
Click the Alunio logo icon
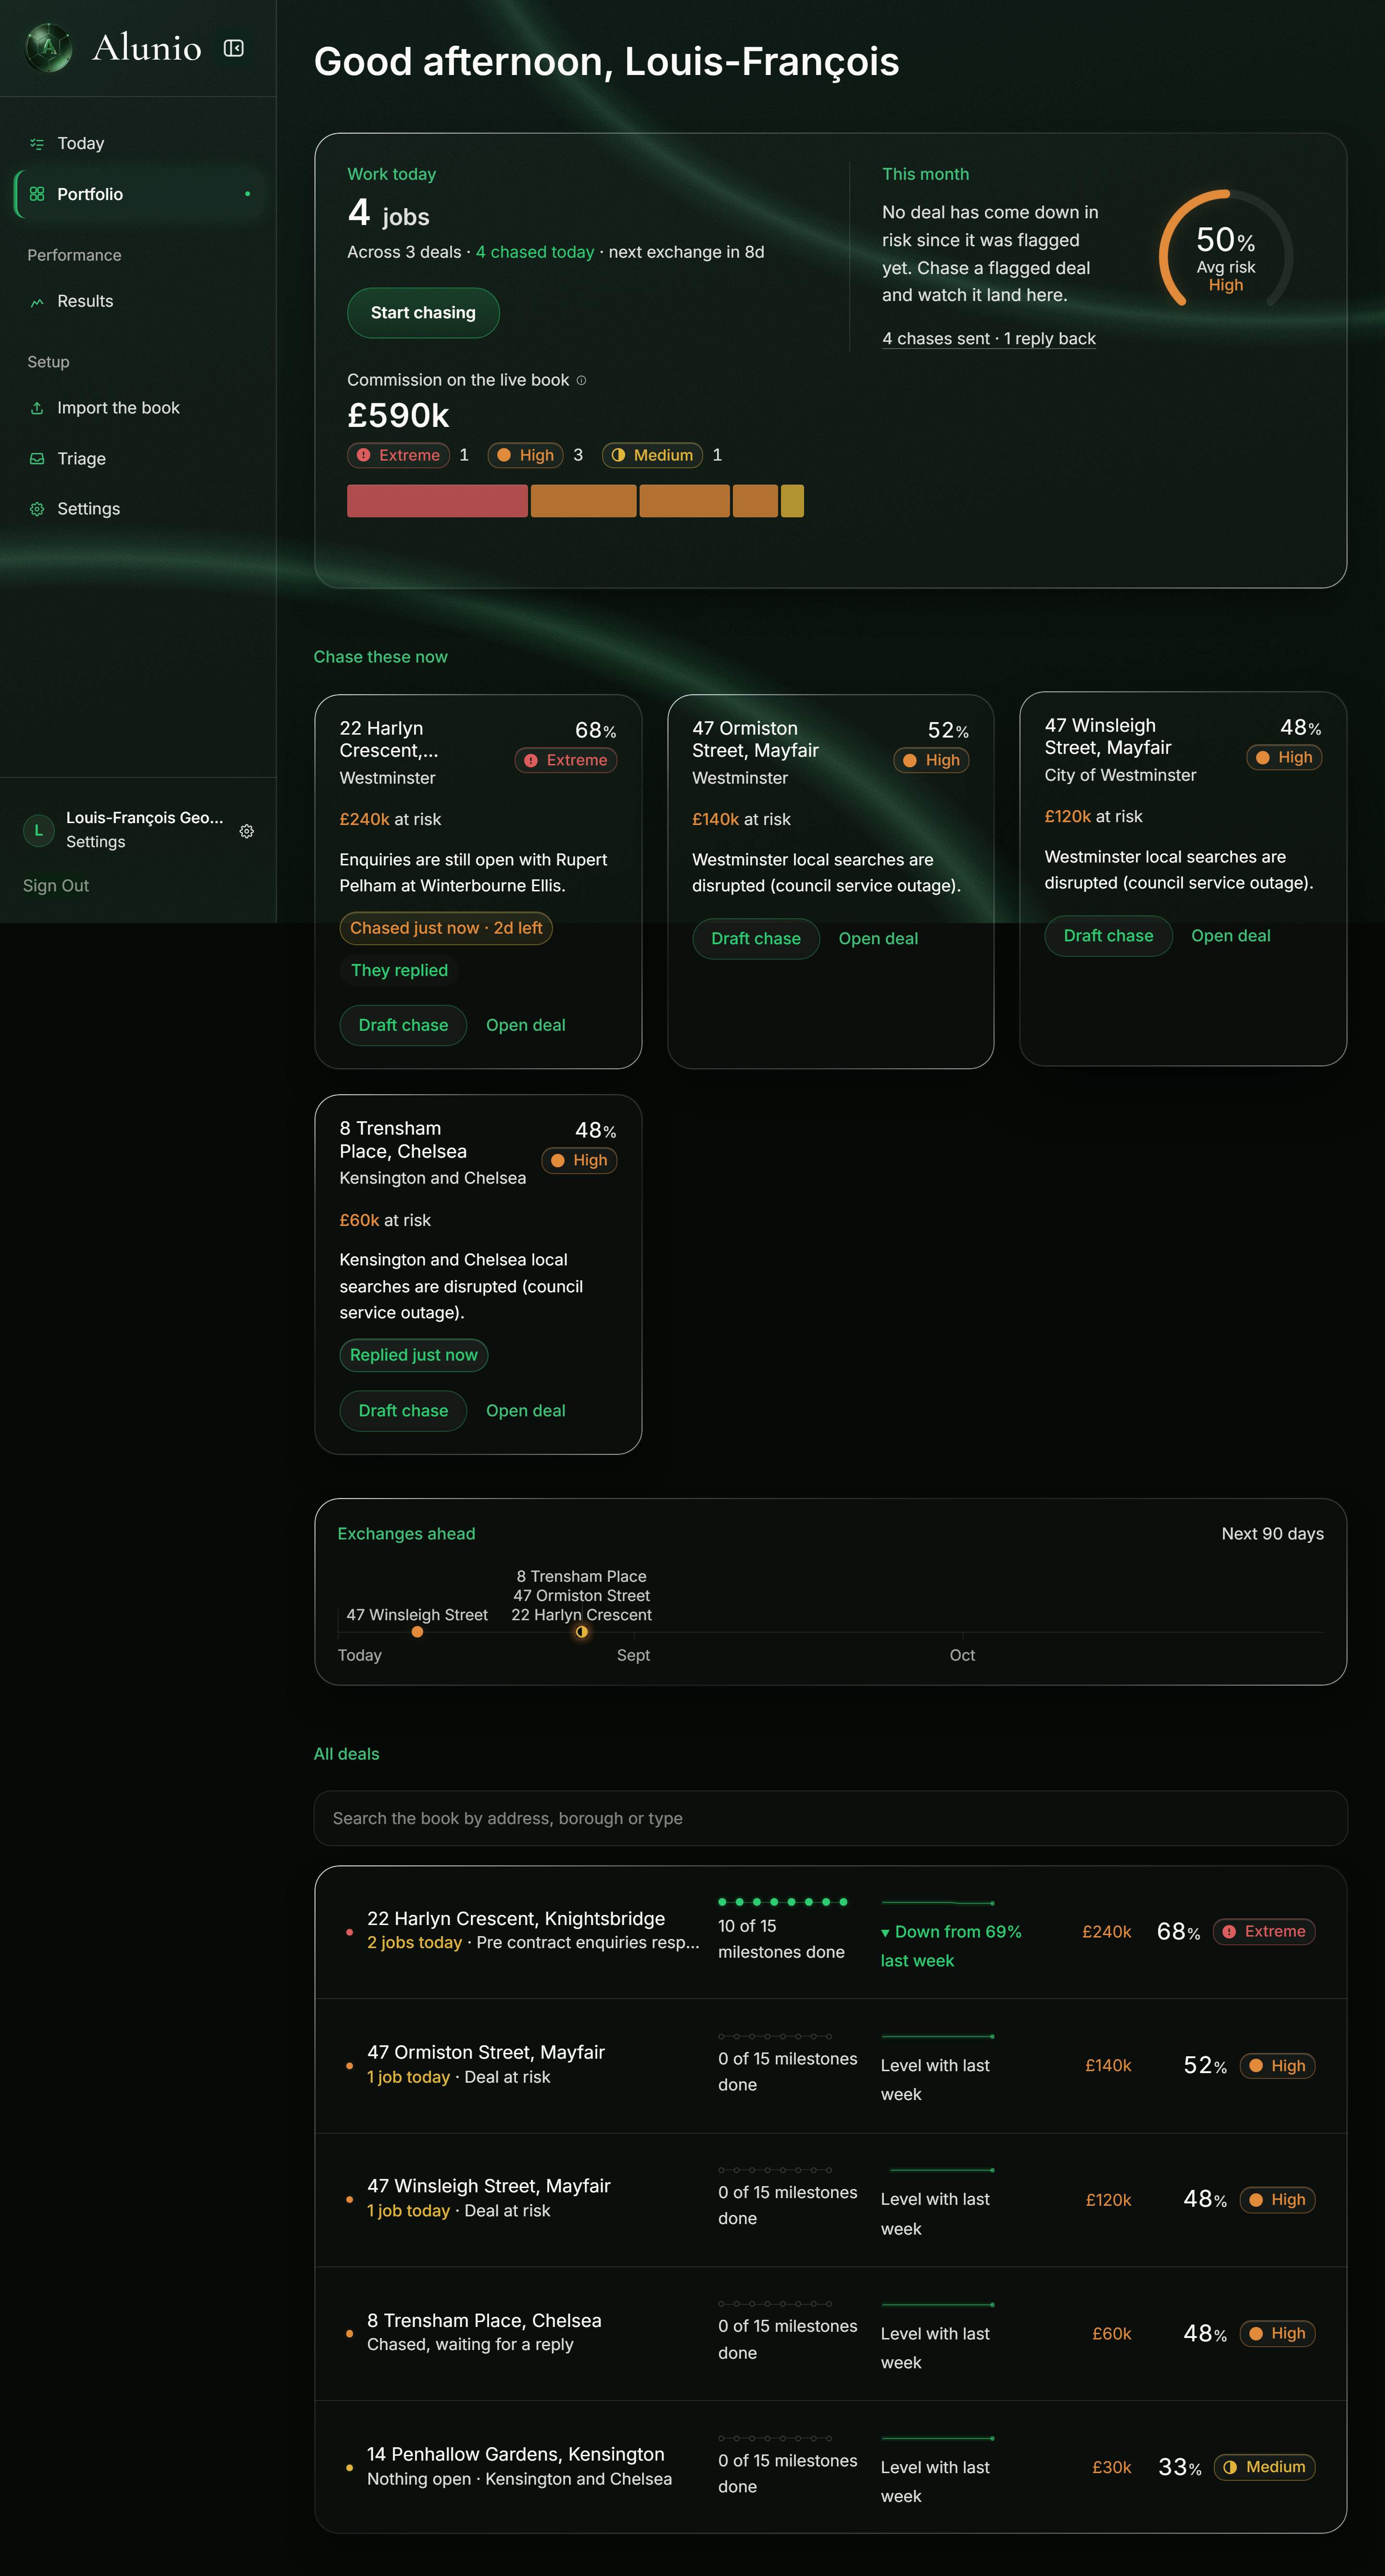[48, 47]
